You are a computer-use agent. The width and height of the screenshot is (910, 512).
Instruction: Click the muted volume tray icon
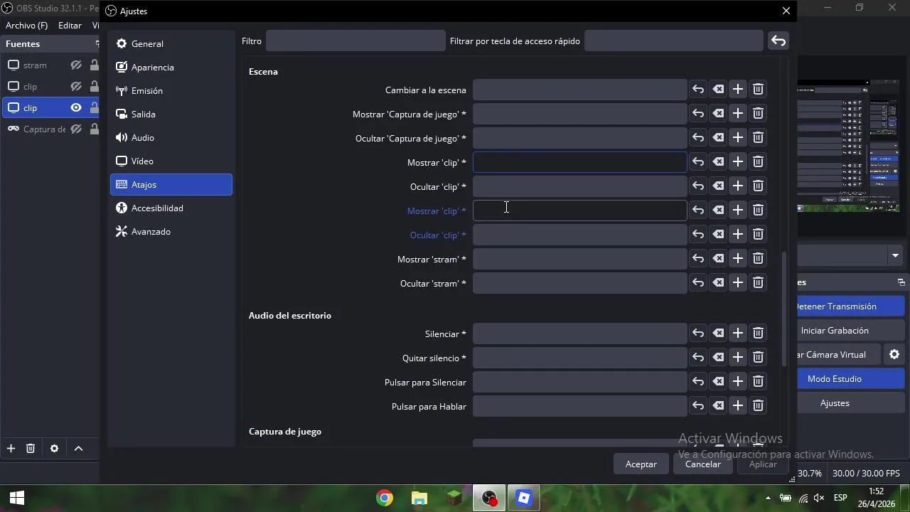point(819,498)
